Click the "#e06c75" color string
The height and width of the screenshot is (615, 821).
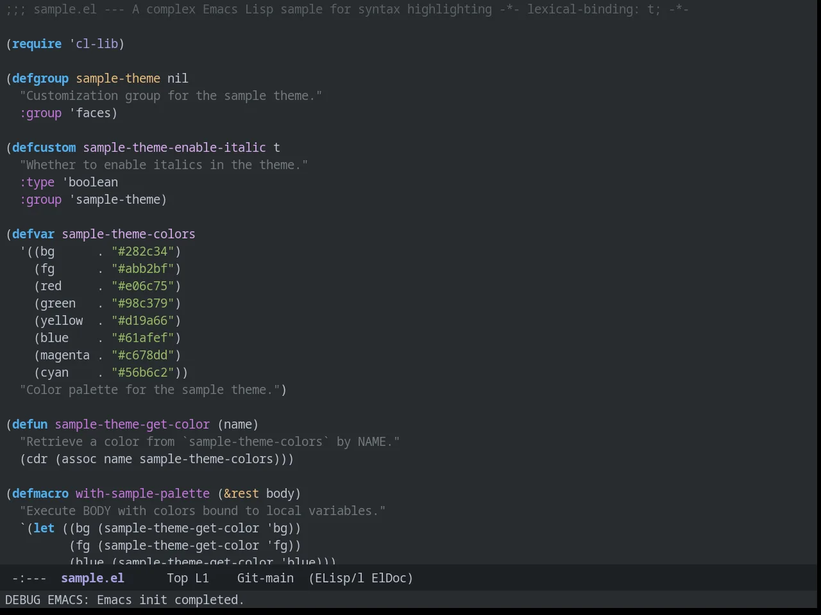pos(143,286)
